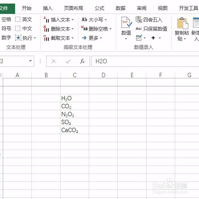Click the Delete Spaces (删除空格) icon
This screenshot has height=199, width=199.
[84, 28]
